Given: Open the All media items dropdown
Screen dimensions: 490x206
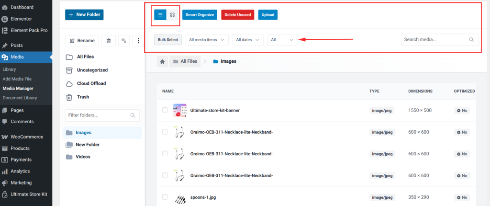Looking at the screenshot, I should 207,40.
